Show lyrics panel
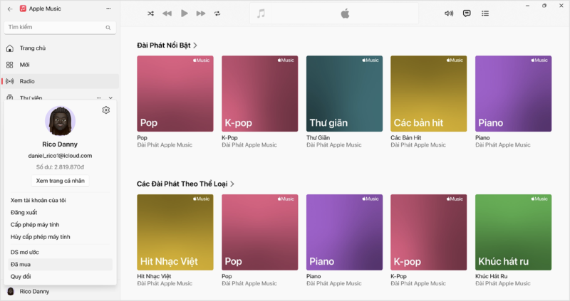570x301 pixels. [x=467, y=14]
